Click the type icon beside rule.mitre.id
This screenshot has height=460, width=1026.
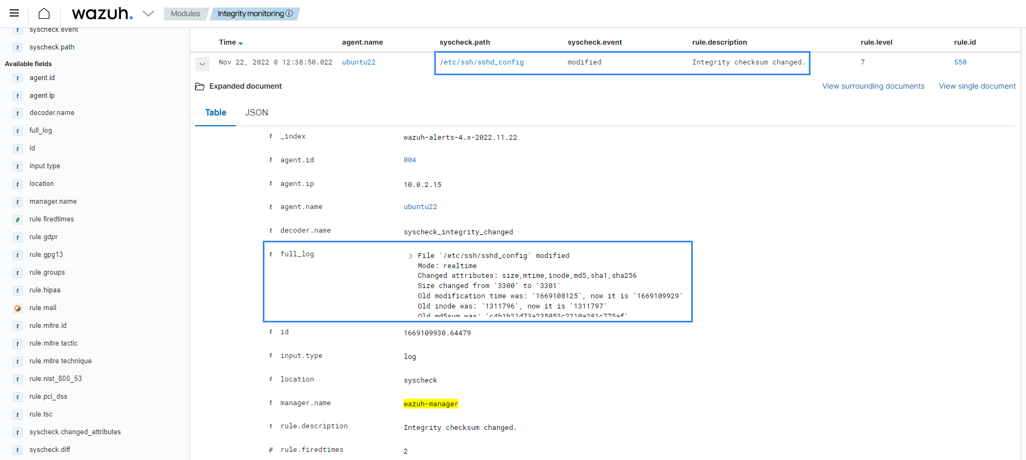point(18,326)
